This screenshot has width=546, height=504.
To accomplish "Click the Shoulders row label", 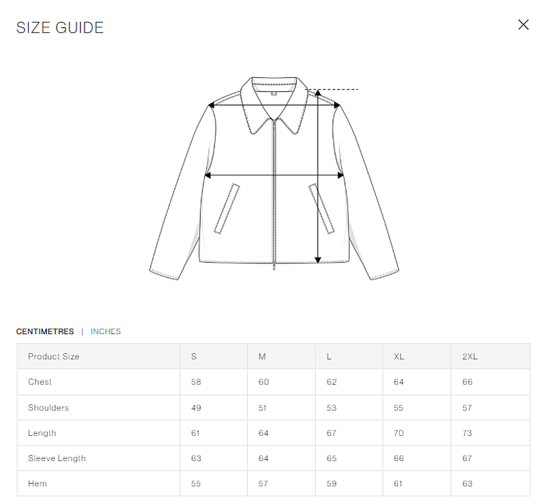I will coord(48,408).
